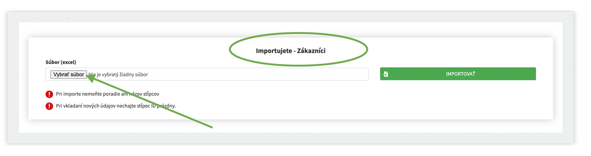Click the file import icon on the green button
Viewport: 591px width, 156px height.
pyautogui.click(x=386, y=74)
